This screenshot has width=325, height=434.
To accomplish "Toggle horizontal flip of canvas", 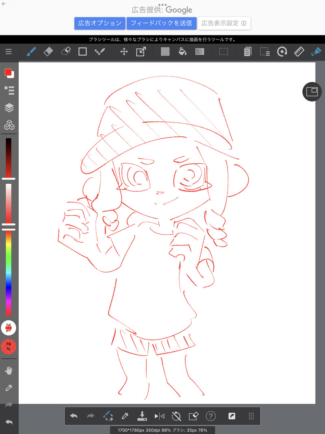I will click(x=159, y=416).
